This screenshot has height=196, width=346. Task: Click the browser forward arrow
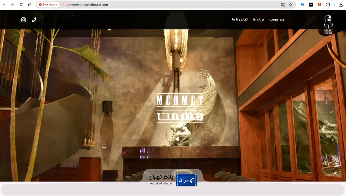[13, 5]
